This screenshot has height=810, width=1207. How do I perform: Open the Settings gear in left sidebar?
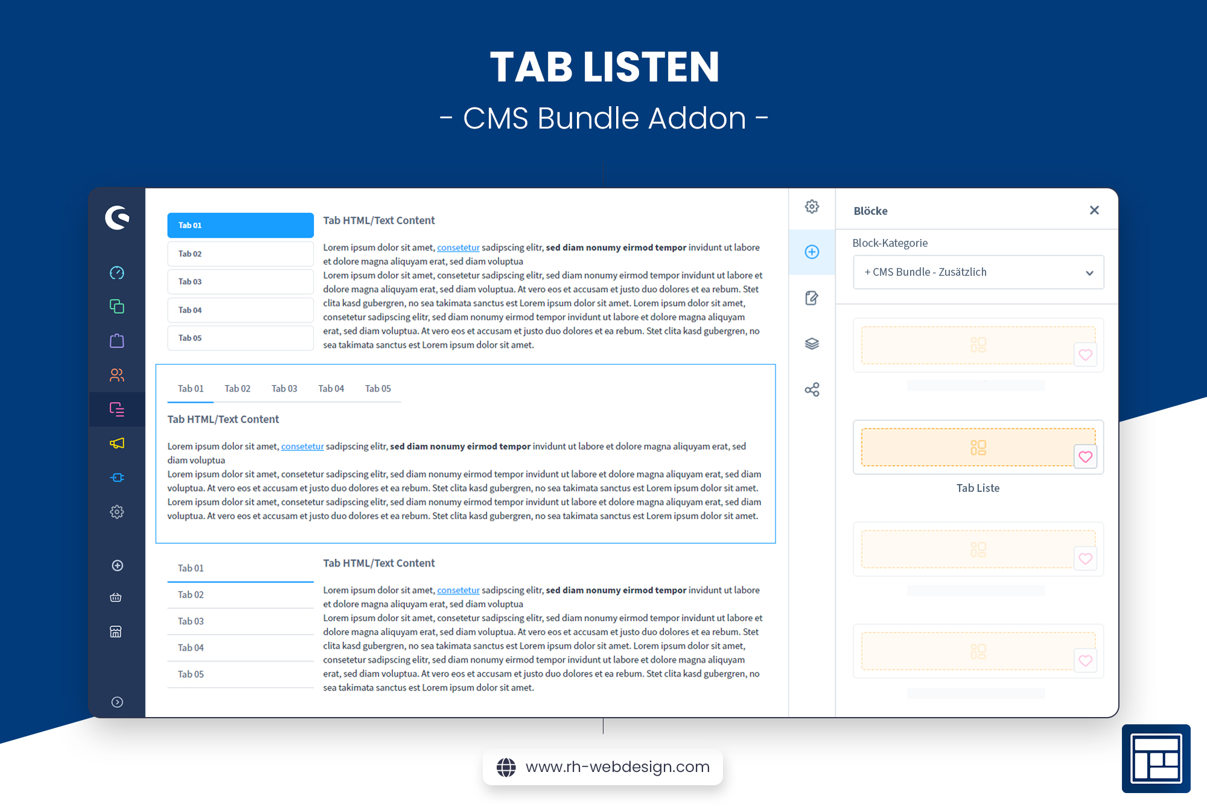coord(117,512)
